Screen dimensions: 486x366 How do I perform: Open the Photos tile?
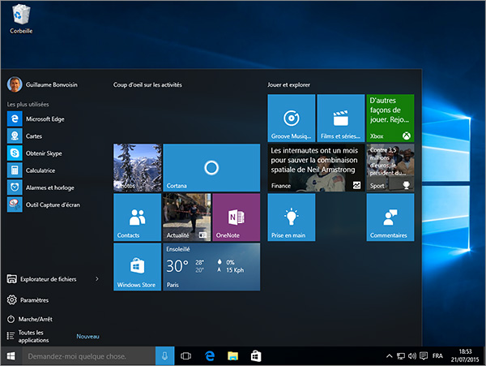pos(138,167)
